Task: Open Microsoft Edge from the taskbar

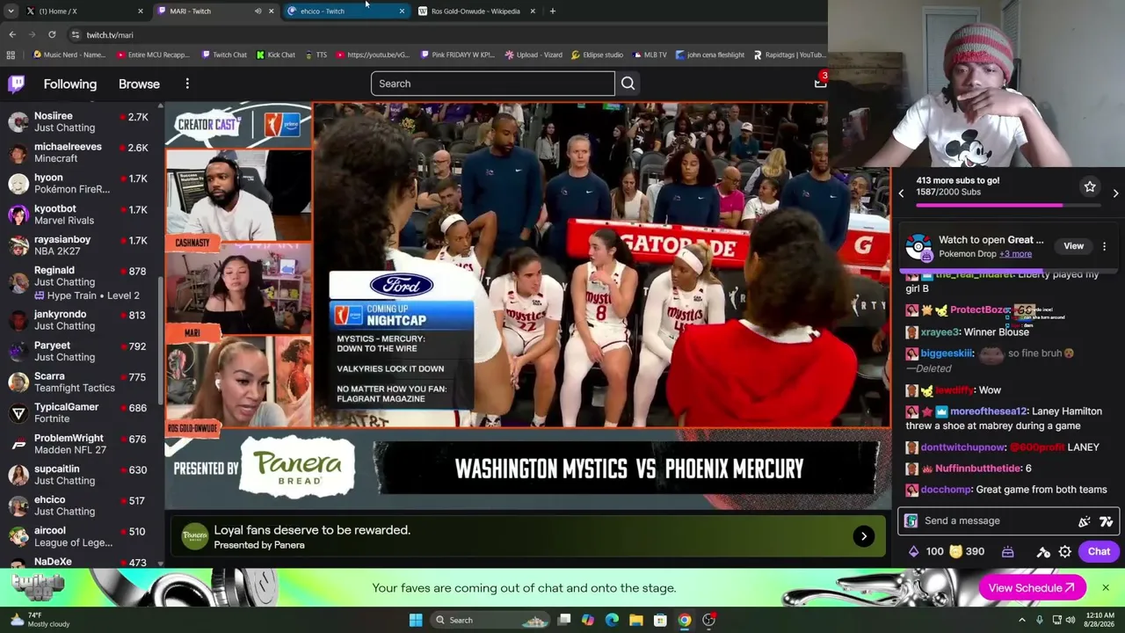Action: click(x=612, y=620)
